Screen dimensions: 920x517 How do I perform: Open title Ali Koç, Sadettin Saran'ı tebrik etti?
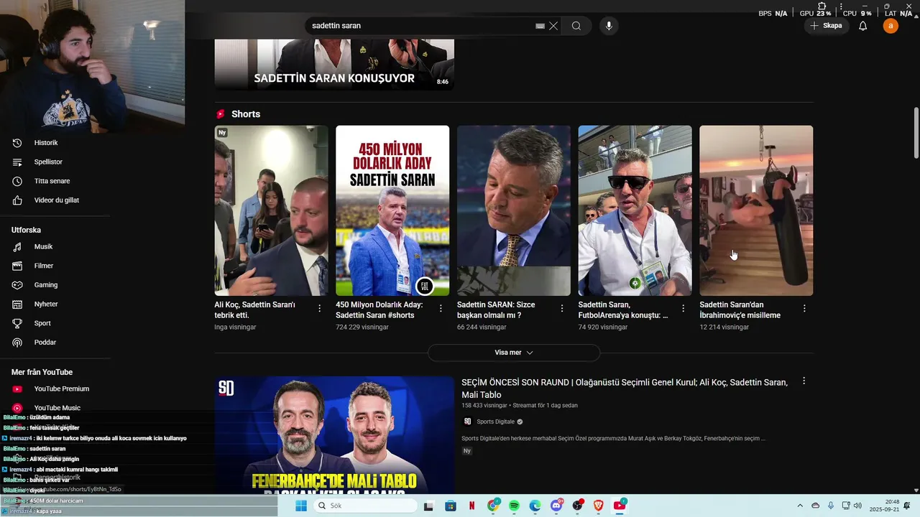point(255,309)
